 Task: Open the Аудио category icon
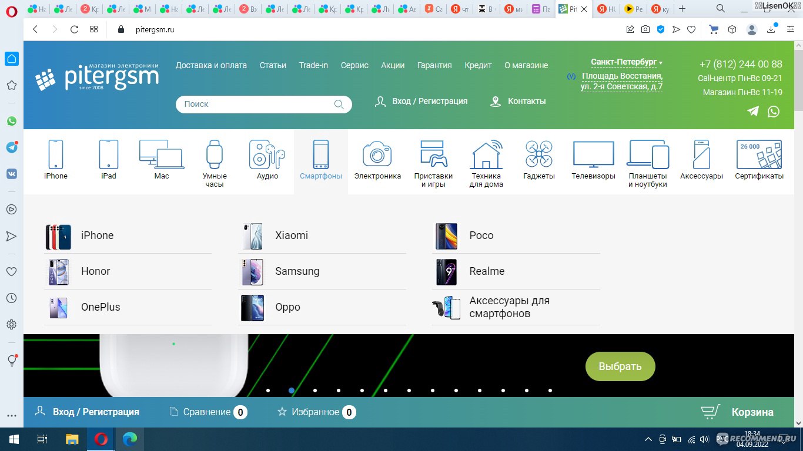pos(267,154)
